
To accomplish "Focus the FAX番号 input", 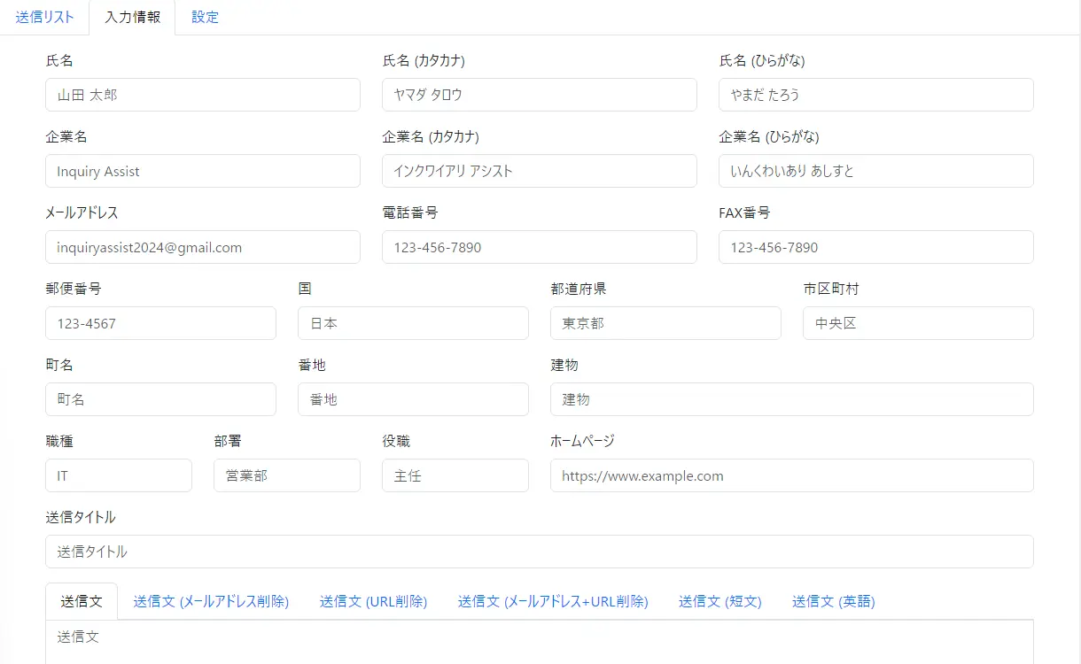I will click(875, 247).
